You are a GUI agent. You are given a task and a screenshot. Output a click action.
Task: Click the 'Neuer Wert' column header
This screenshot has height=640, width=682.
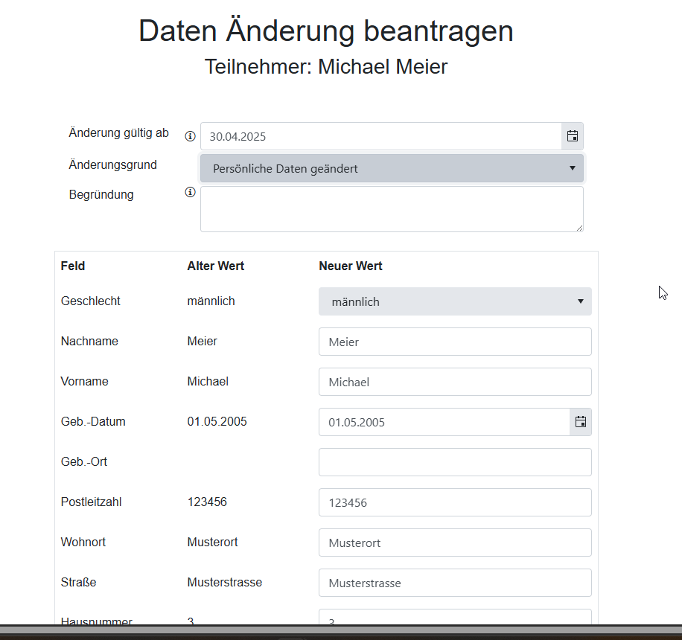click(351, 266)
